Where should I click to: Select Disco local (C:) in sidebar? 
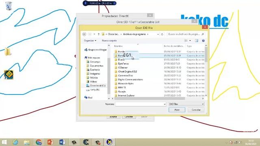click(x=96, y=86)
